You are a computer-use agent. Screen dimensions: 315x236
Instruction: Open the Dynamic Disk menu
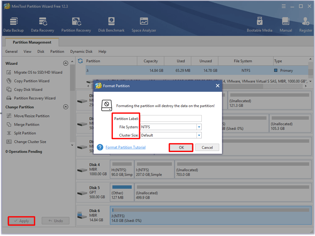coord(81,52)
